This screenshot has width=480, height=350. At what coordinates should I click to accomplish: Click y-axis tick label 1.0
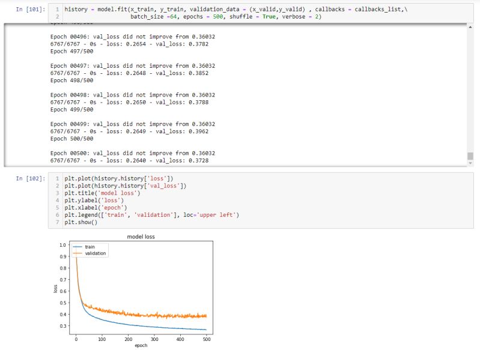[62, 245]
